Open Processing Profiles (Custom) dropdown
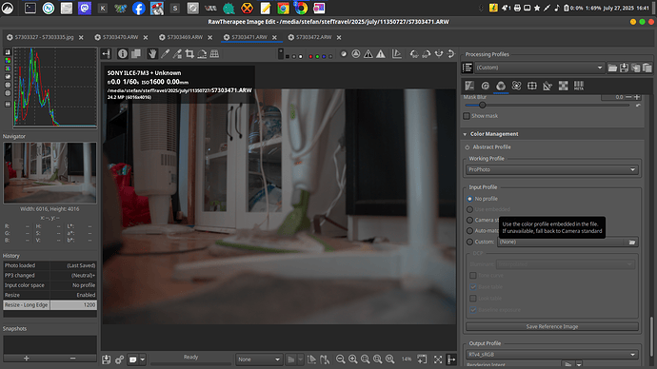Image resolution: width=657 pixels, height=369 pixels. [x=539, y=68]
